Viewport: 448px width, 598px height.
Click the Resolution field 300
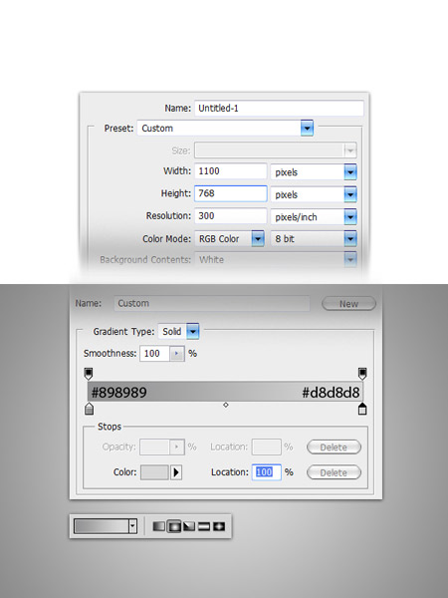231,216
